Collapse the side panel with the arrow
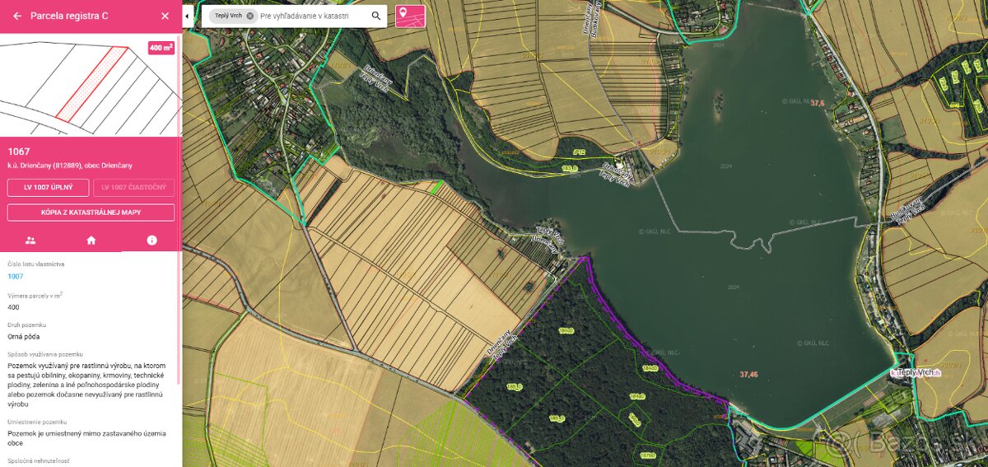 (187, 16)
